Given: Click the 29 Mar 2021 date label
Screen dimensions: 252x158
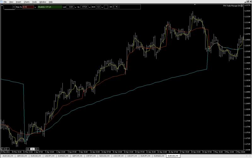Looking at the screenshot, I should click(x=5, y=152).
